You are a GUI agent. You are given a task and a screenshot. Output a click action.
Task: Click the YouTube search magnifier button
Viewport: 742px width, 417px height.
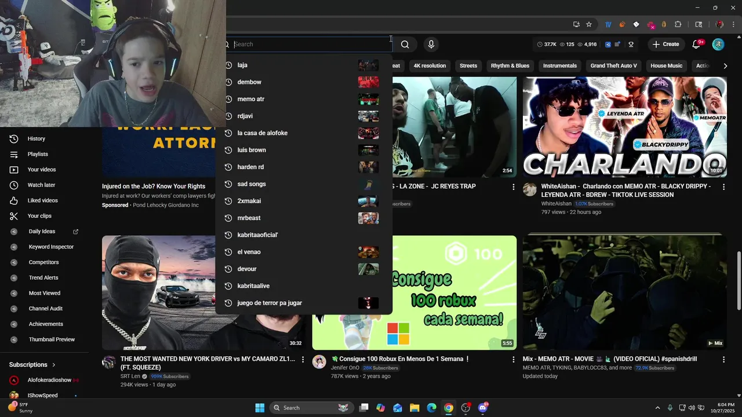(405, 44)
